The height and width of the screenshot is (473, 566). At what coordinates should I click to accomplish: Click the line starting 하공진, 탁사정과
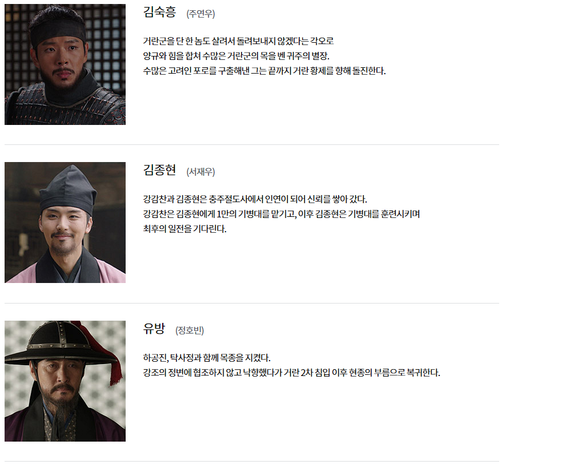pos(207,358)
